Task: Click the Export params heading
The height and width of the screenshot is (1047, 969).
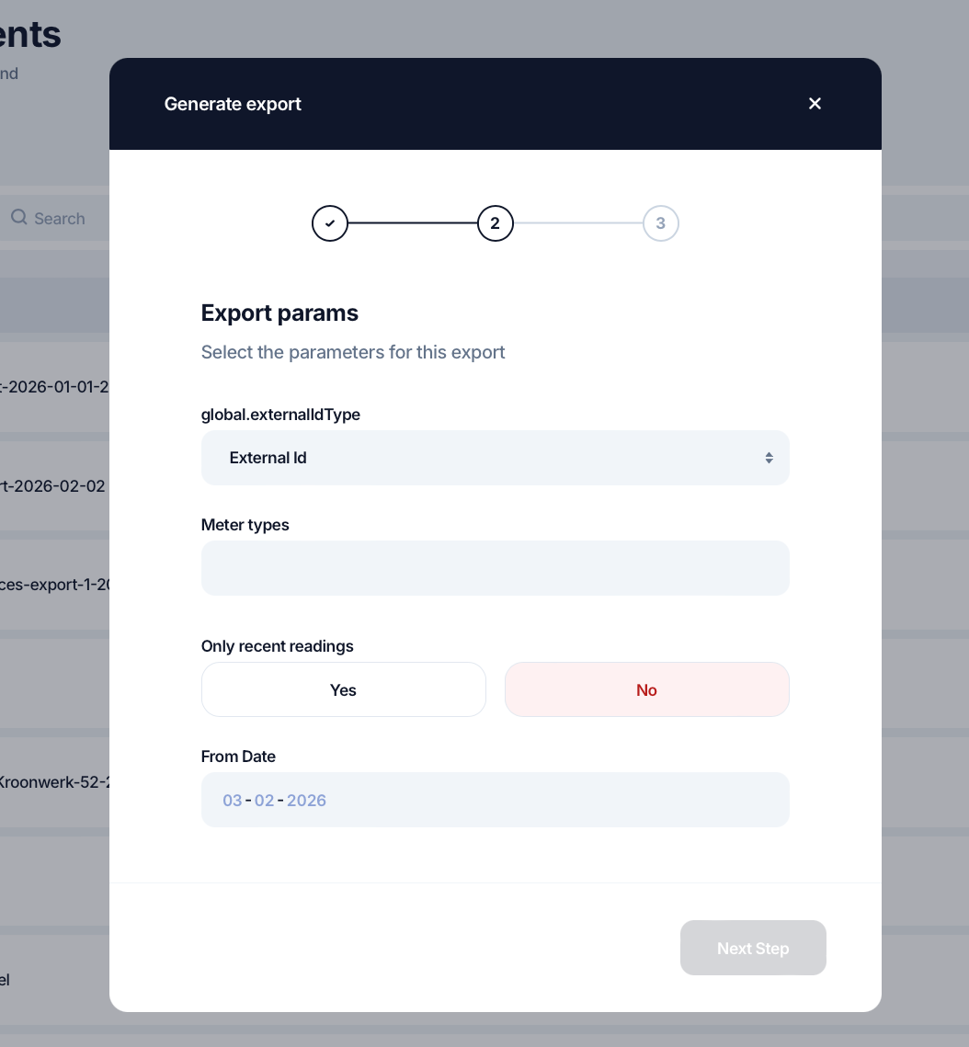Action: pyautogui.click(x=279, y=313)
